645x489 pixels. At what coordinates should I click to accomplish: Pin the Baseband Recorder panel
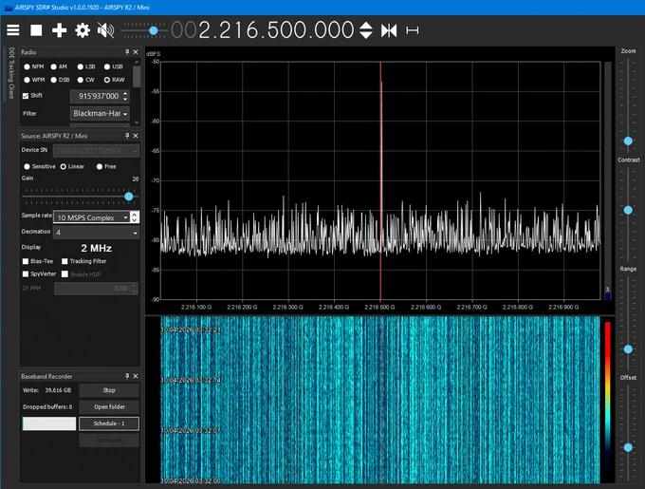pyautogui.click(x=127, y=376)
